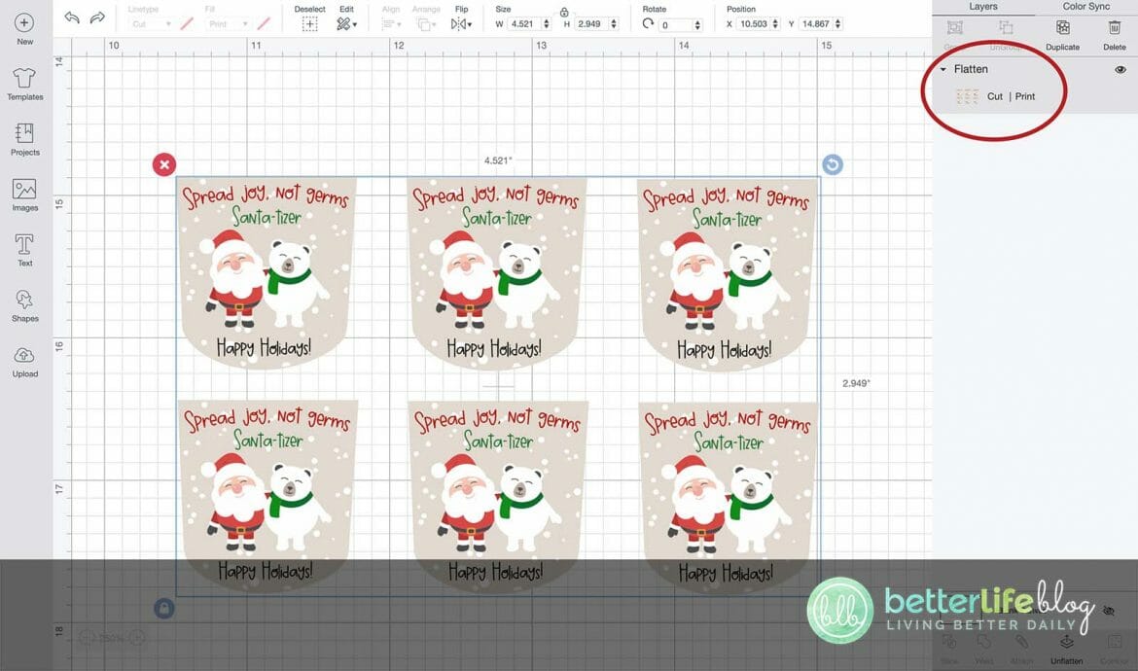1138x671 pixels.
Task: Switch to the Color Sync tab
Action: 1085,6
